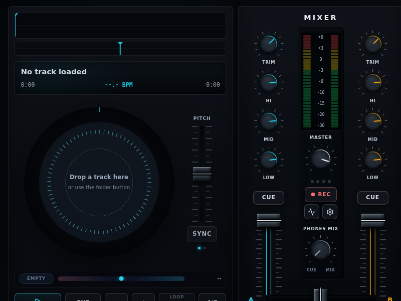Click deck A TRIM knob

pyautogui.click(x=269, y=44)
